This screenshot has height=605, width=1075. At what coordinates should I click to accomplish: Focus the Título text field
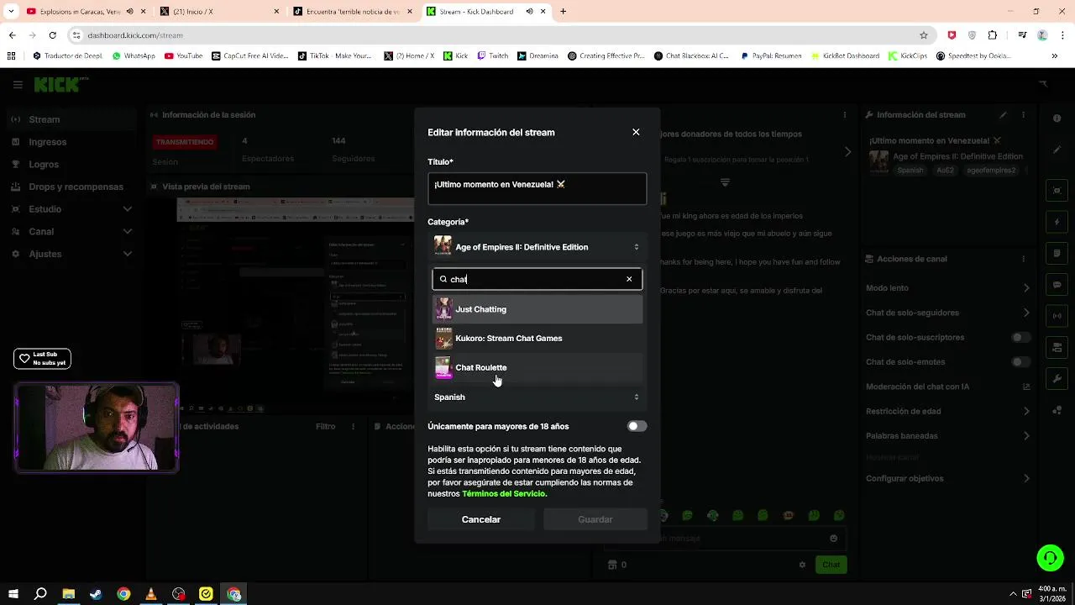(x=537, y=188)
